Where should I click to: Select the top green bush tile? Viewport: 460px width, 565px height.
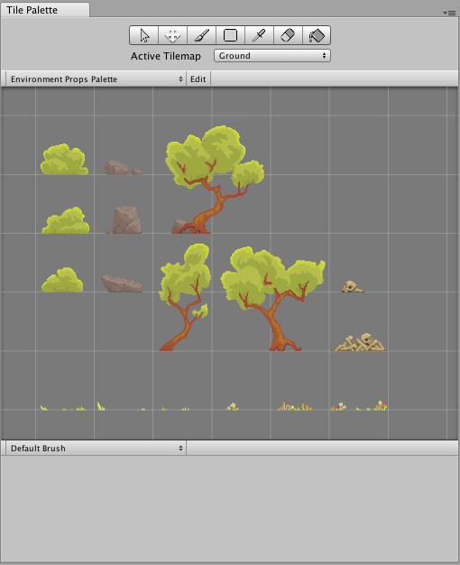pyautogui.click(x=64, y=159)
